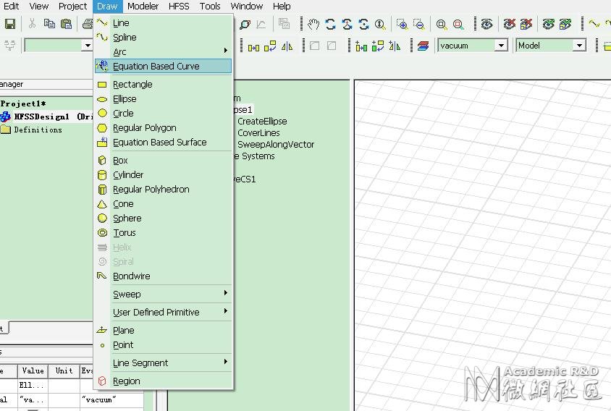Click the Fit Selection red magnifier
Image resolution: width=611 pixels, height=411 pixels.
tap(459, 25)
